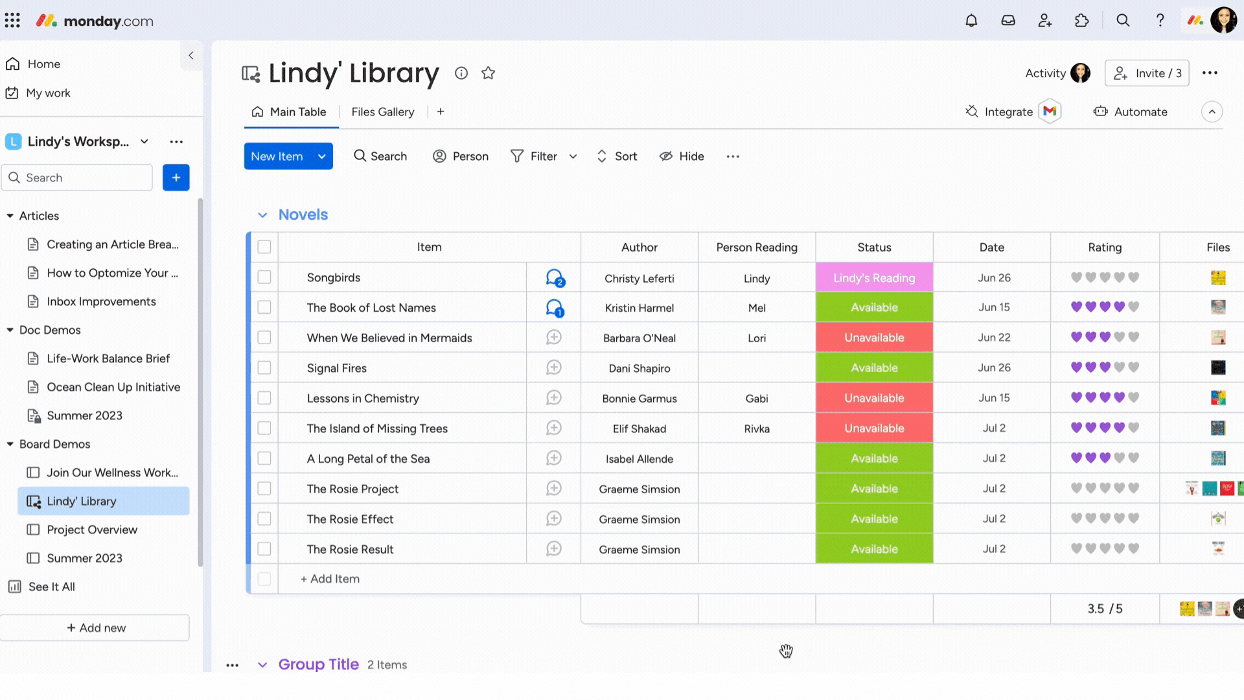Viewport: 1244px width, 700px height.
Task: Toggle checkbox for Songbirds row
Action: tap(264, 277)
